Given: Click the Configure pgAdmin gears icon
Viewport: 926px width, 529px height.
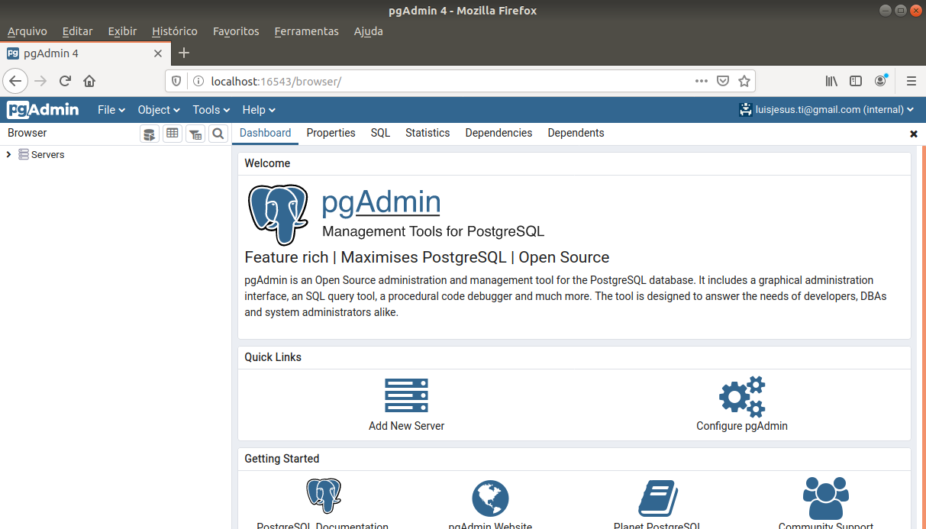Looking at the screenshot, I should point(742,396).
